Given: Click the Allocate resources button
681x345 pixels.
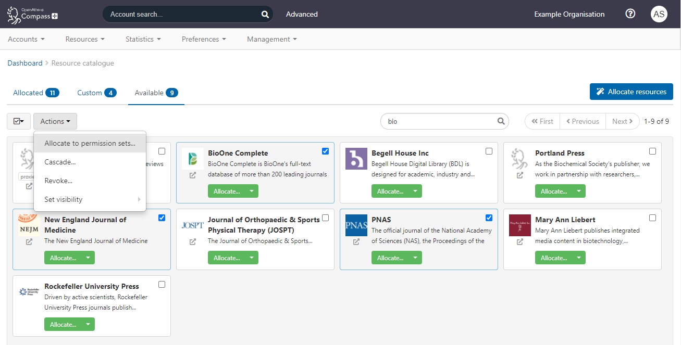Looking at the screenshot, I should point(631,91).
